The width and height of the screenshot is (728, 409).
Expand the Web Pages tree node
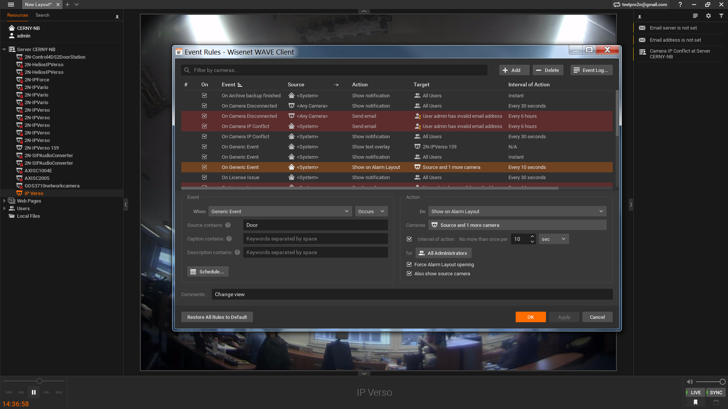click(x=4, y=201)
